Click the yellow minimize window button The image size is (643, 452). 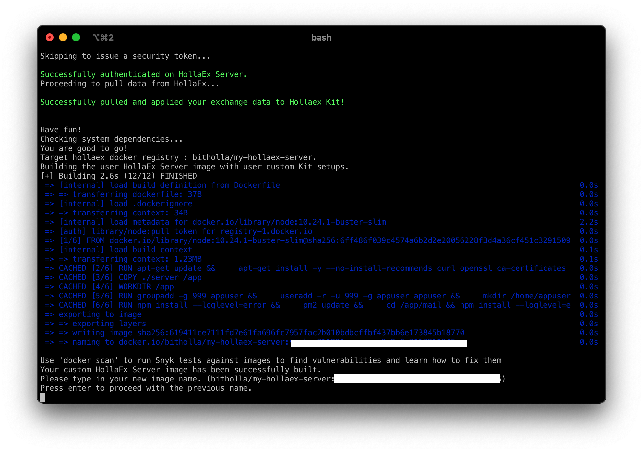pyautogui.click(x=63, y=37)
